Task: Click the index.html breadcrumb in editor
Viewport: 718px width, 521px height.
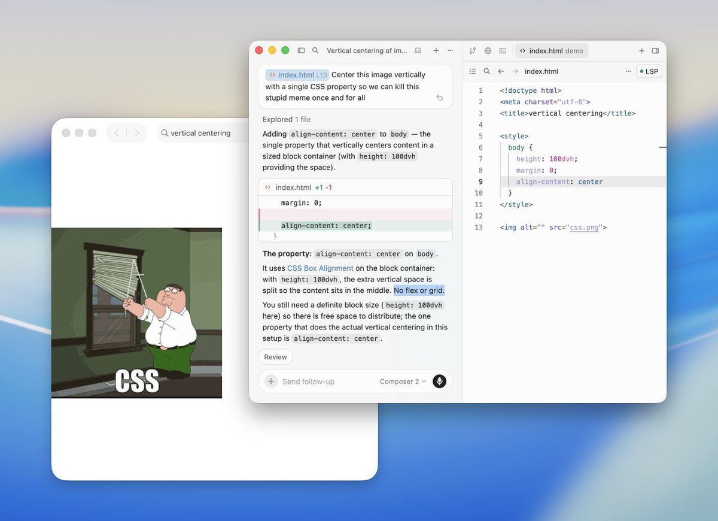Action: pyautogui.click(x=541, y=71)
